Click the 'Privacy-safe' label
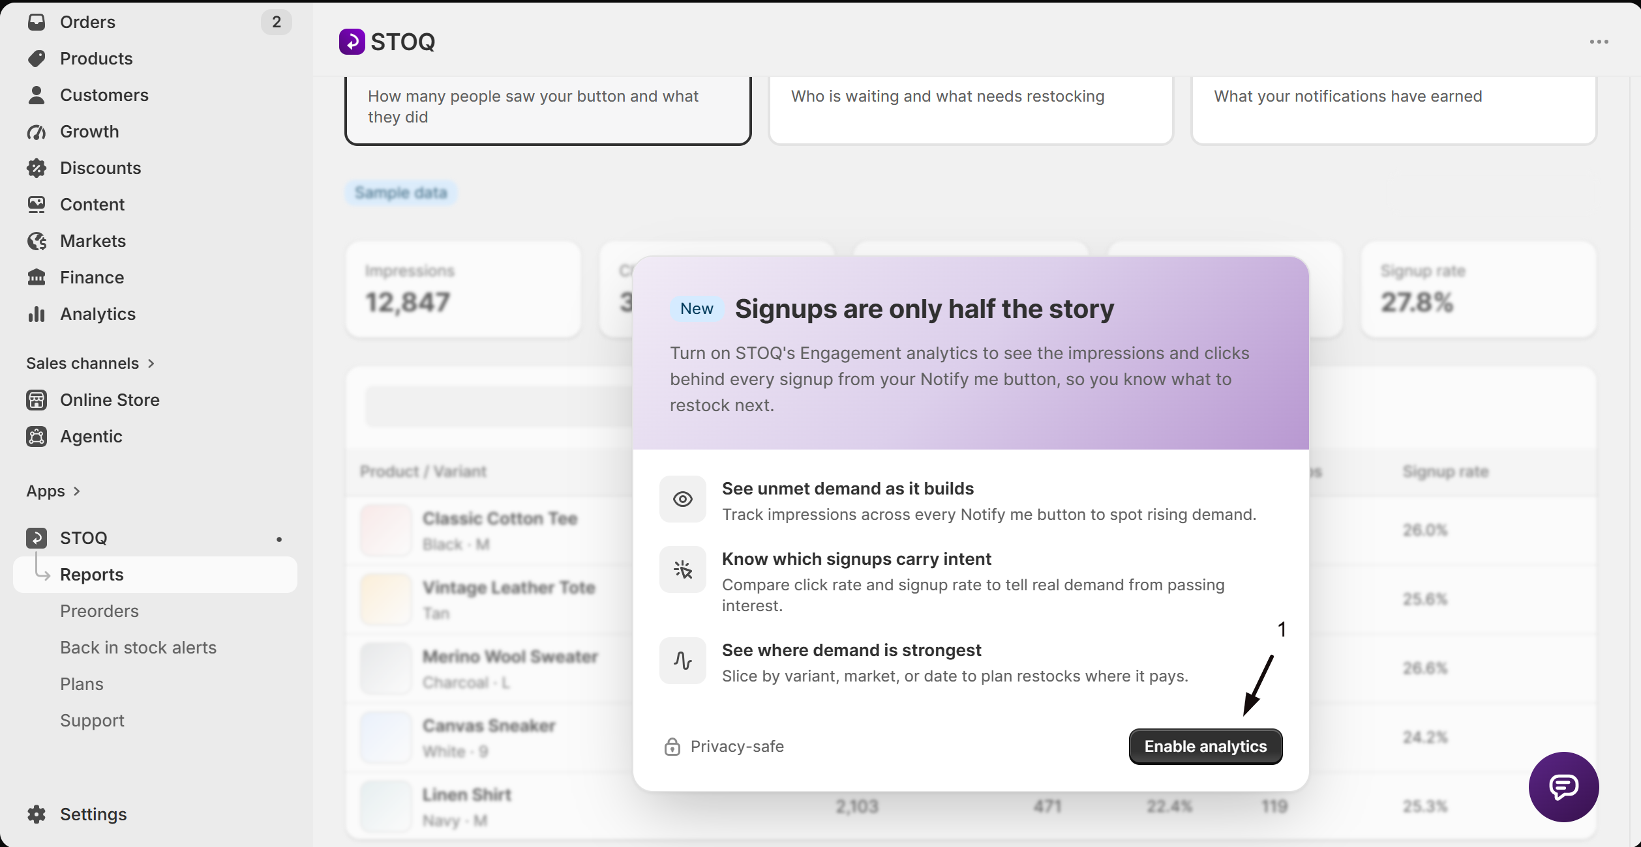This screenshot has width=1641, height=847. (x=737, y=747)
